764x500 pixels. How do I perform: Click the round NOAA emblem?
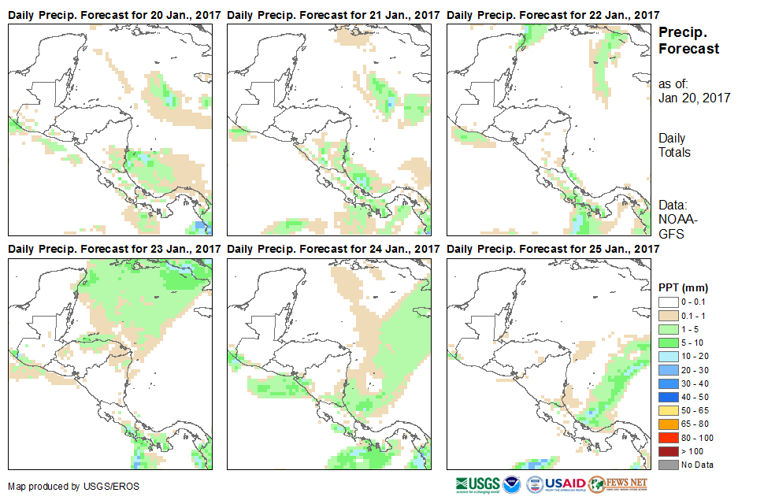(513, 483)
